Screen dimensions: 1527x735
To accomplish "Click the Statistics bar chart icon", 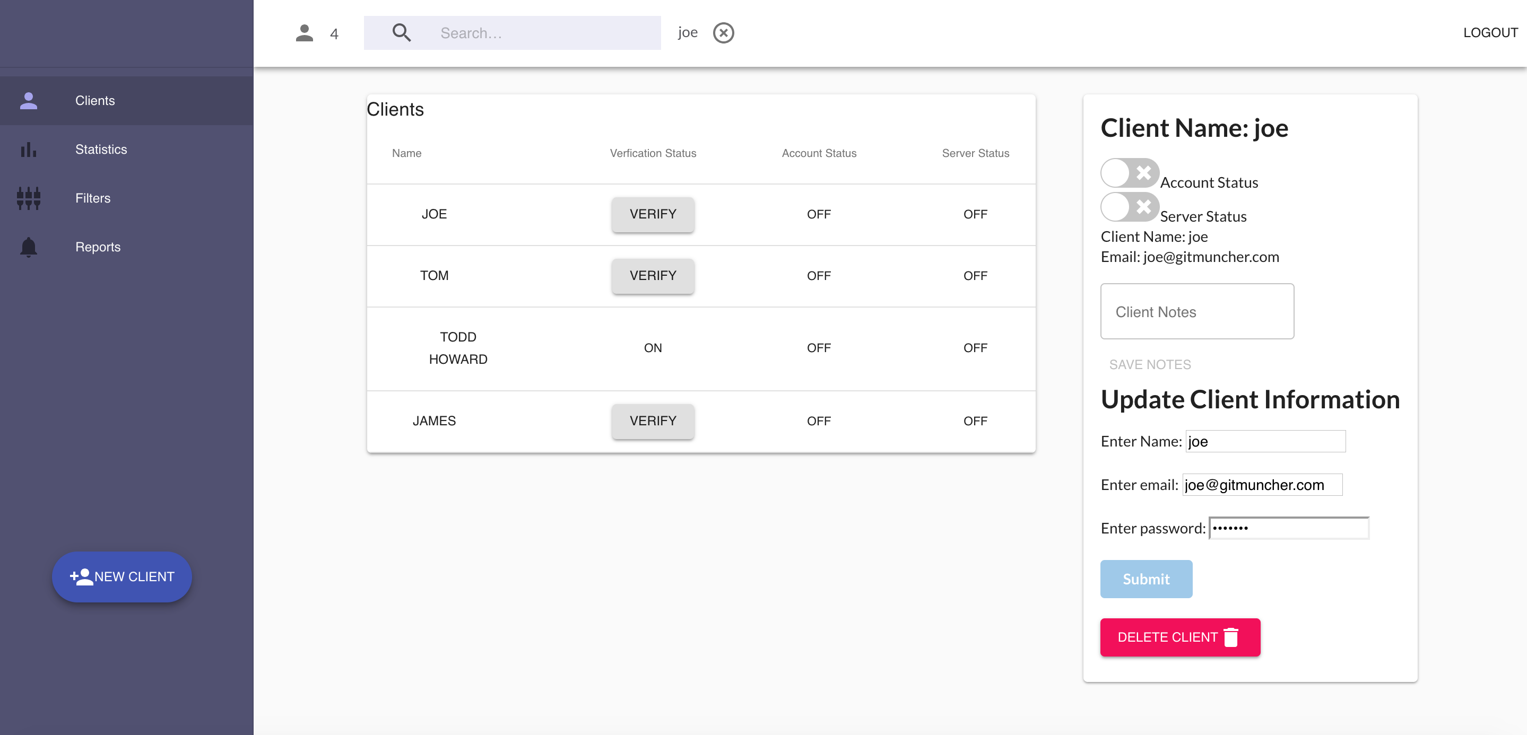I will pyautogui.click(x=29, y=149).
